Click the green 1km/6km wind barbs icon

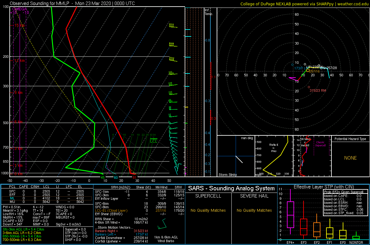point(162,224)
